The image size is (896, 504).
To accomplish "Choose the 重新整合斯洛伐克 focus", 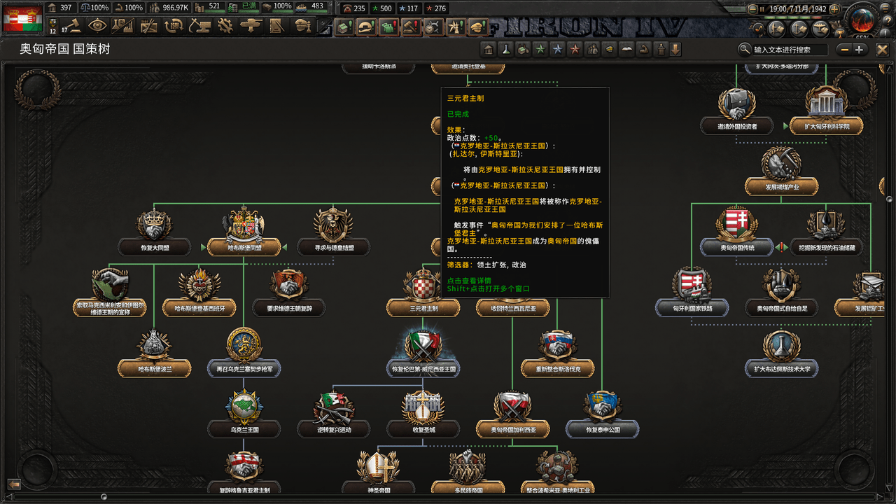I will (558, 354).
